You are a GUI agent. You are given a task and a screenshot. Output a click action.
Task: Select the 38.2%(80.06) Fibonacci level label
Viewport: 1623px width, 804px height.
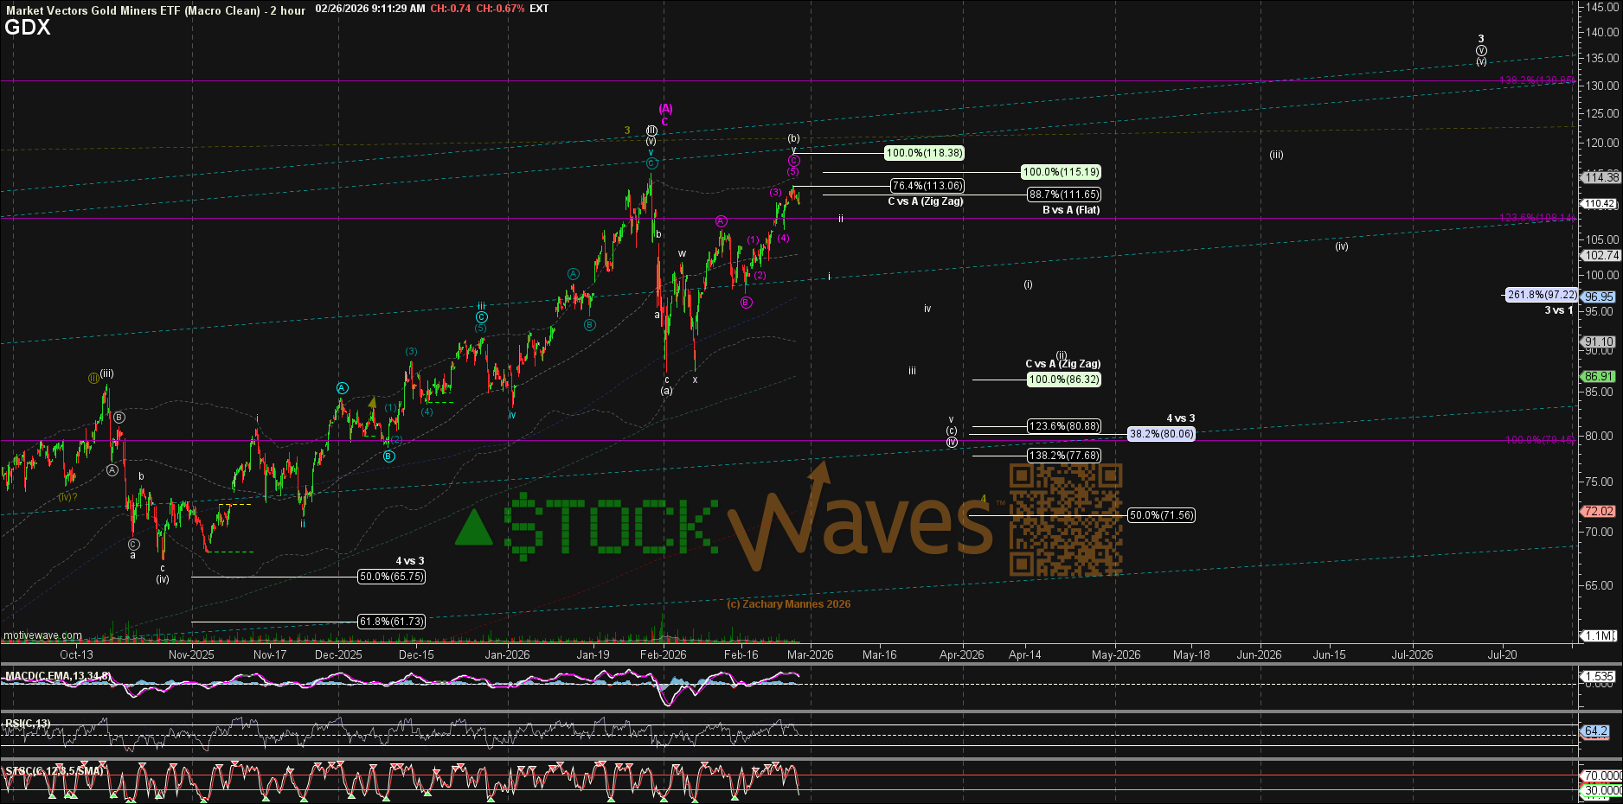pos(1161,434)
